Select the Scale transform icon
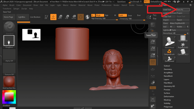 (x=67, y=17)
